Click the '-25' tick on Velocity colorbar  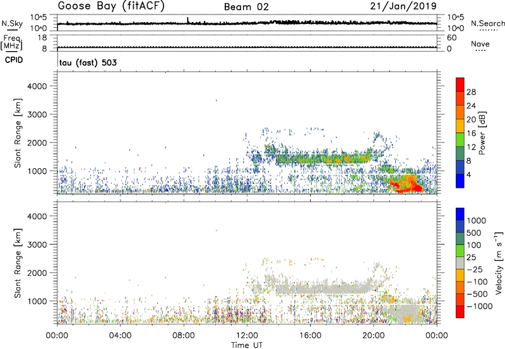click(x=475, y=269)
